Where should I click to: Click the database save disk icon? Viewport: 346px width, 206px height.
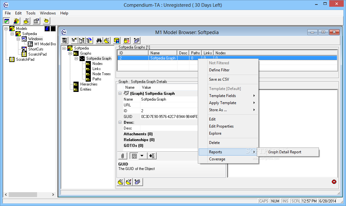pyautogui.click(x=117, y=40)
